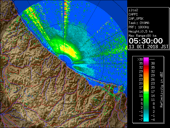Click the Height:0.5 km line
The width and height of the screenshot is (170, 128).
141,31
